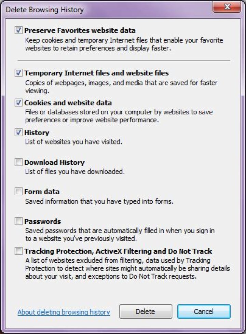Screen dimensions: 246x334
Task: Click the 'List of websites you have visited' description
Action: click(74, 142)
